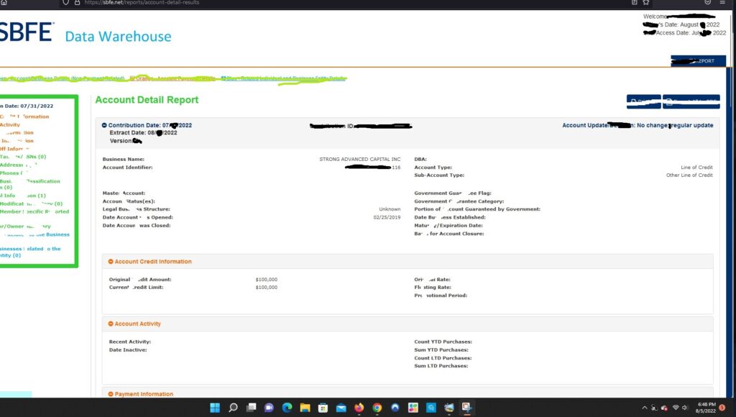This screenshot has height=417, width=736.
Task: Switch to Firefox on the taskbar
Action: click(359, 407)
